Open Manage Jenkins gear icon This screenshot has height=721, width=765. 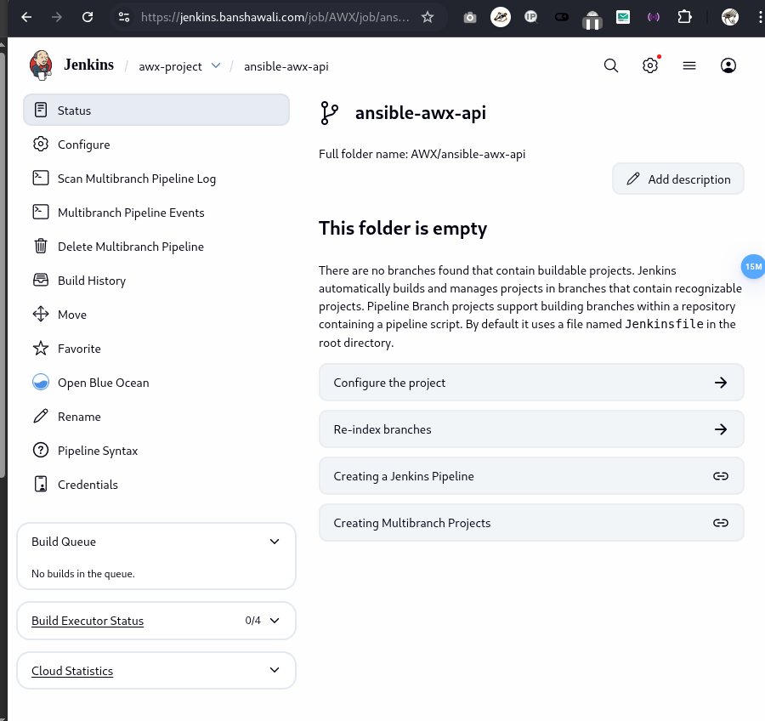pyautogui.click(x=650, y=65)
